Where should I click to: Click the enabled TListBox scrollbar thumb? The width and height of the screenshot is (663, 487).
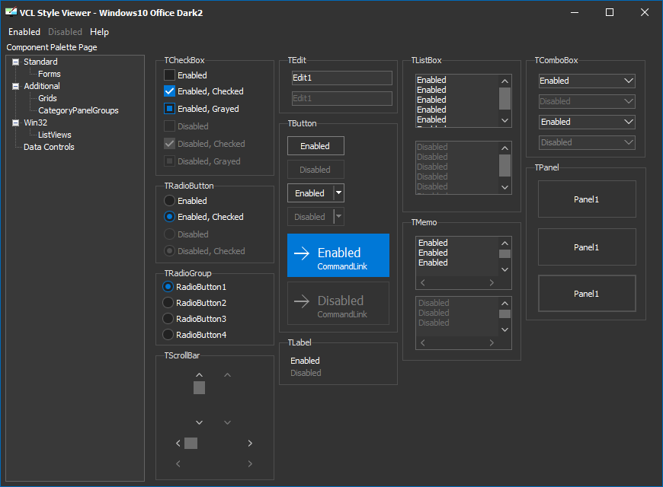(x=504, y=98)
